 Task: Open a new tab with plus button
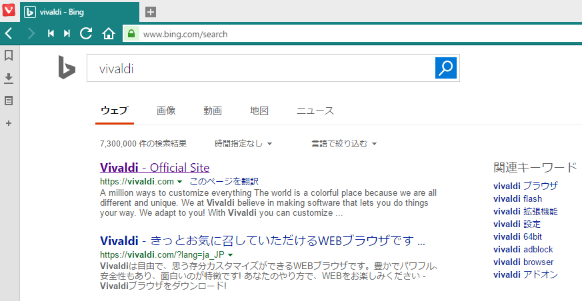(x=150, y=12)
